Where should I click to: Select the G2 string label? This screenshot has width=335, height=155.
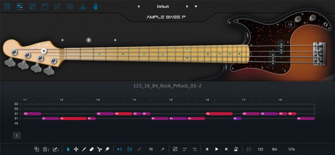pyautogui.click(x=16, y=104)
